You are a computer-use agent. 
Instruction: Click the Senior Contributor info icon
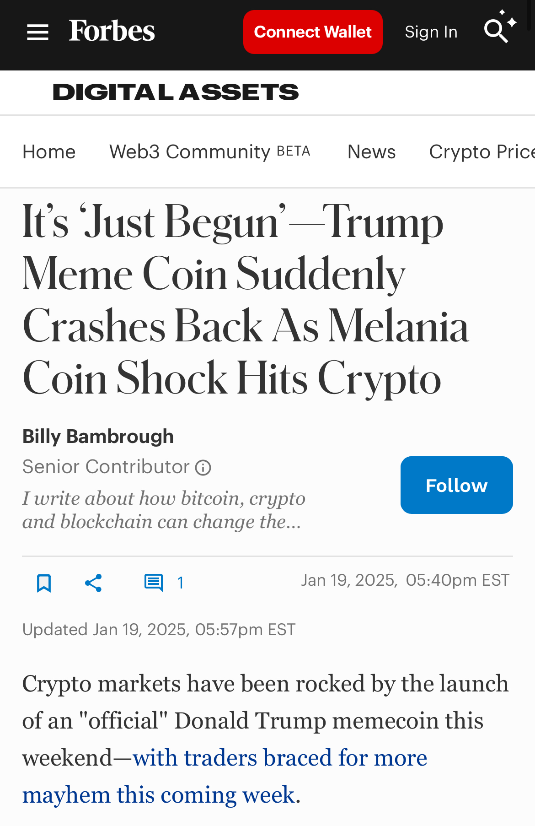pyautogui.click(x=203, y=468)
